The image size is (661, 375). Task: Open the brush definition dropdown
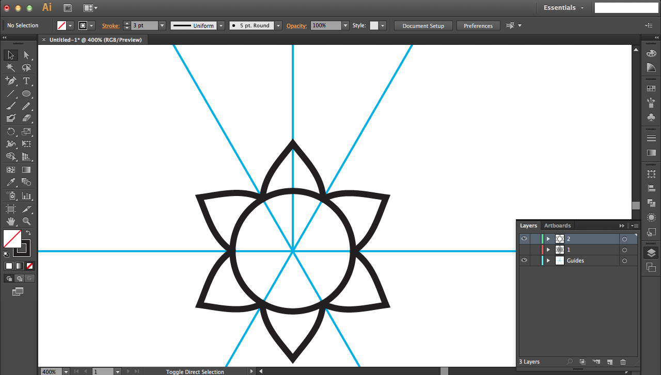279,25
